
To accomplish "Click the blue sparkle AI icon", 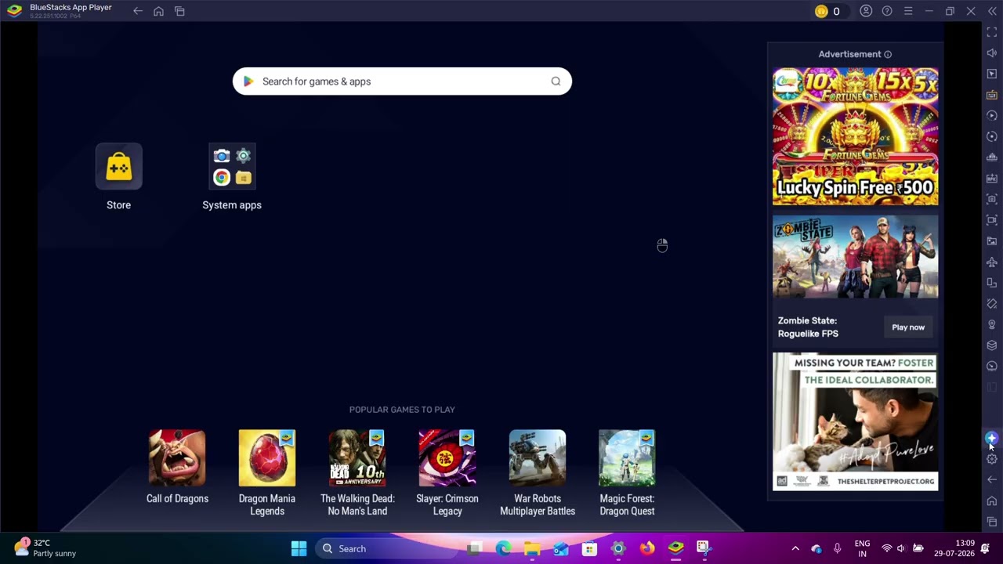I will click(992, 438).
